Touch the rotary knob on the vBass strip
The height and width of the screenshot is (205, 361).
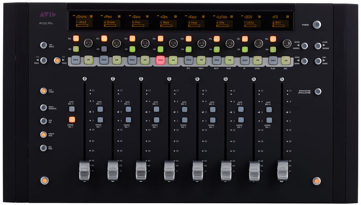tap(145, 43)
